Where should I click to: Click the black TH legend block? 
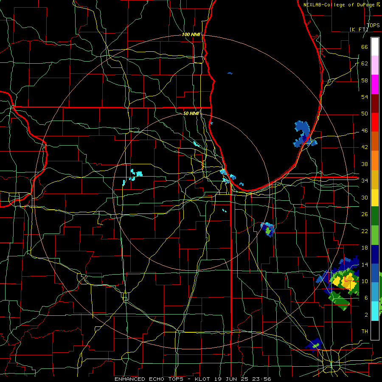tap(375, 330)
